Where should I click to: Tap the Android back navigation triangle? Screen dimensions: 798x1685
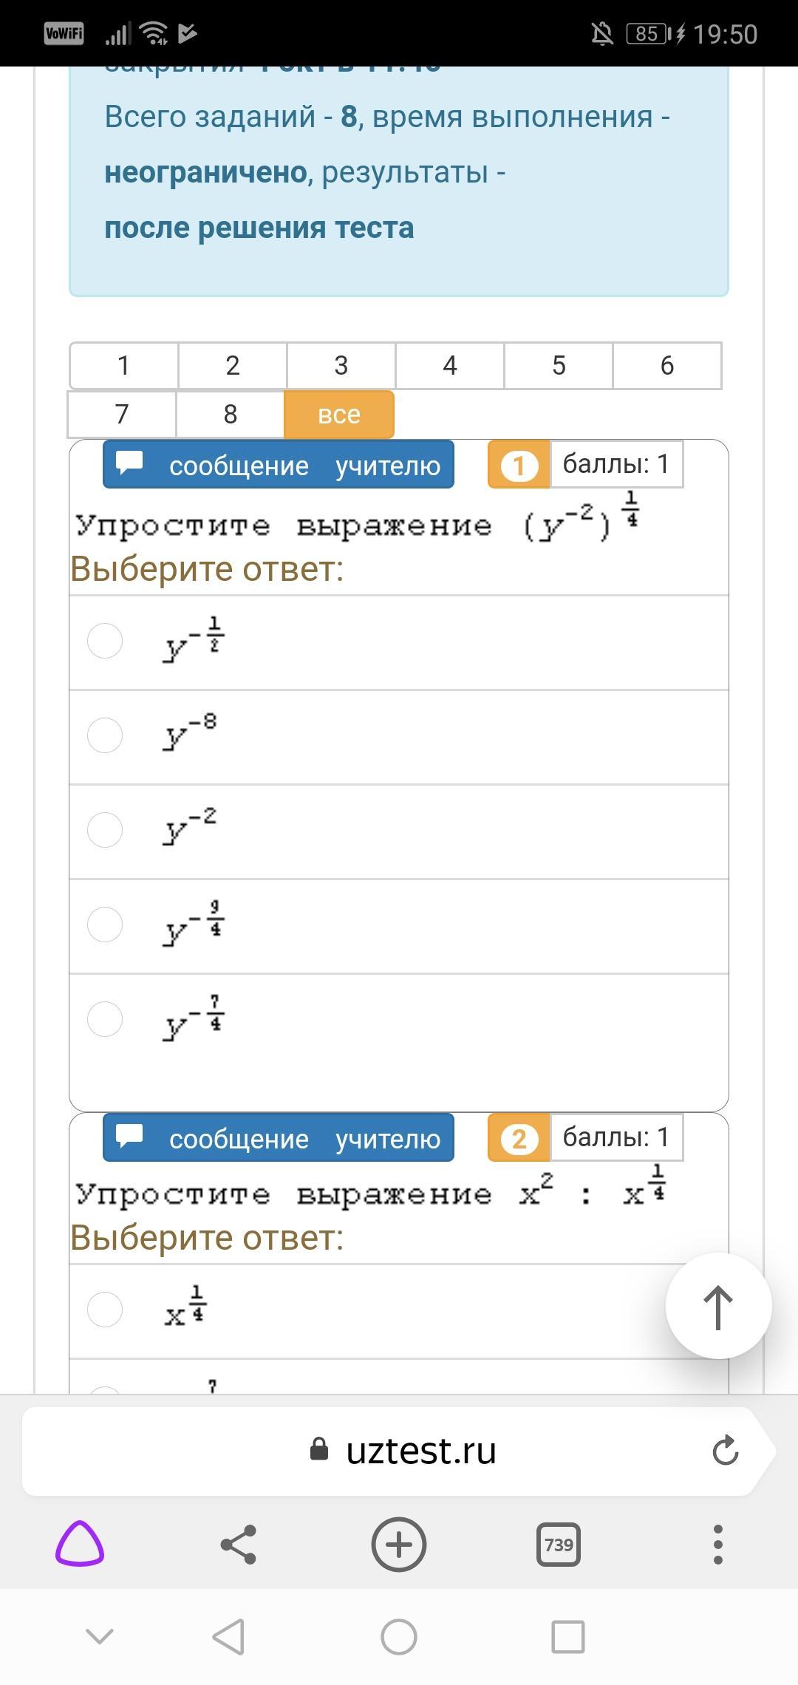229,1636
